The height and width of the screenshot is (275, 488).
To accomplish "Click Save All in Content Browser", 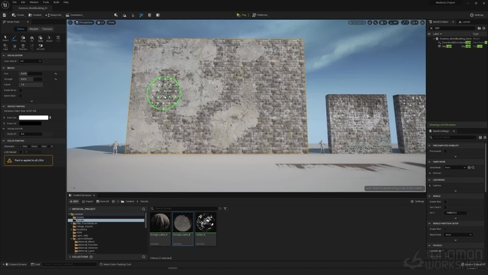I will [103, 202].
